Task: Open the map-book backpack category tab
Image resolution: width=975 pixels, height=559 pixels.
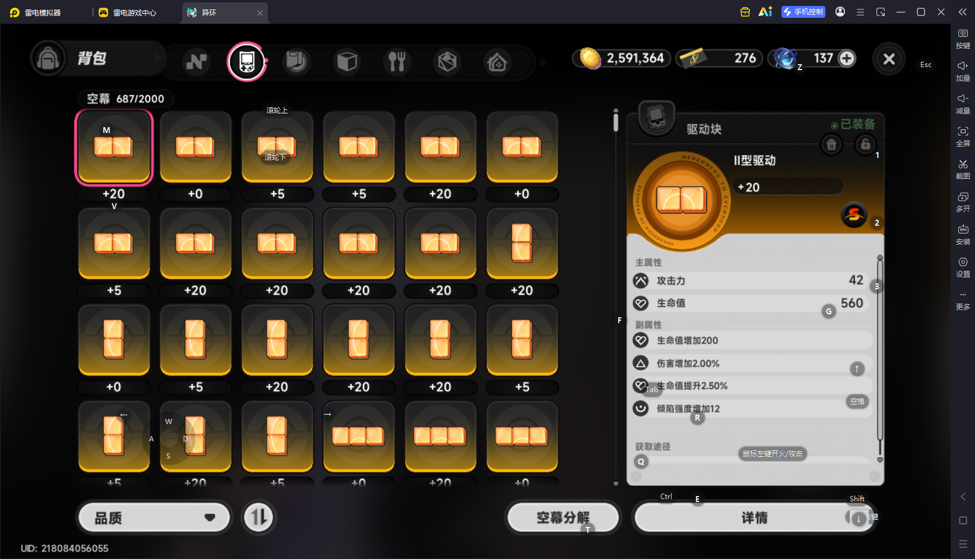Action: tap(296, 61)
